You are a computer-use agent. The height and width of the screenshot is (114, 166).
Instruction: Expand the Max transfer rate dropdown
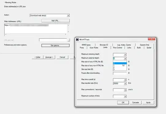pos(125,84)
